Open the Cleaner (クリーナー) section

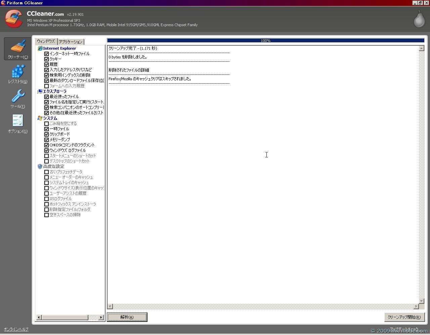point(18,49)
